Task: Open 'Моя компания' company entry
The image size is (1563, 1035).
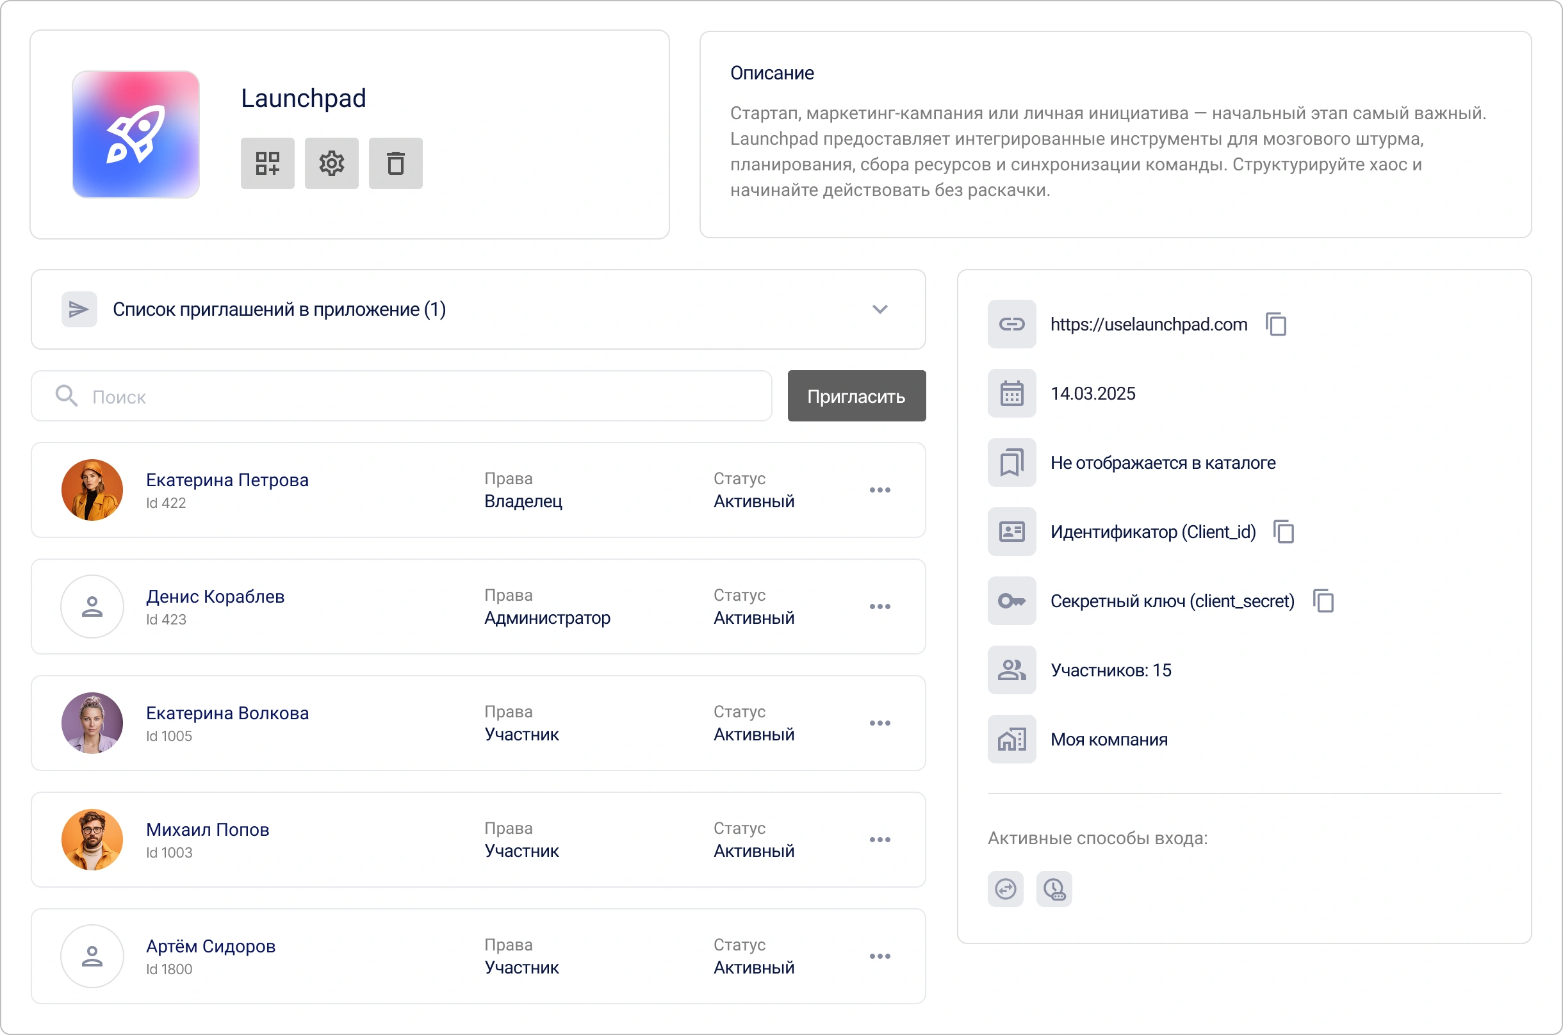Action: 1109,739
